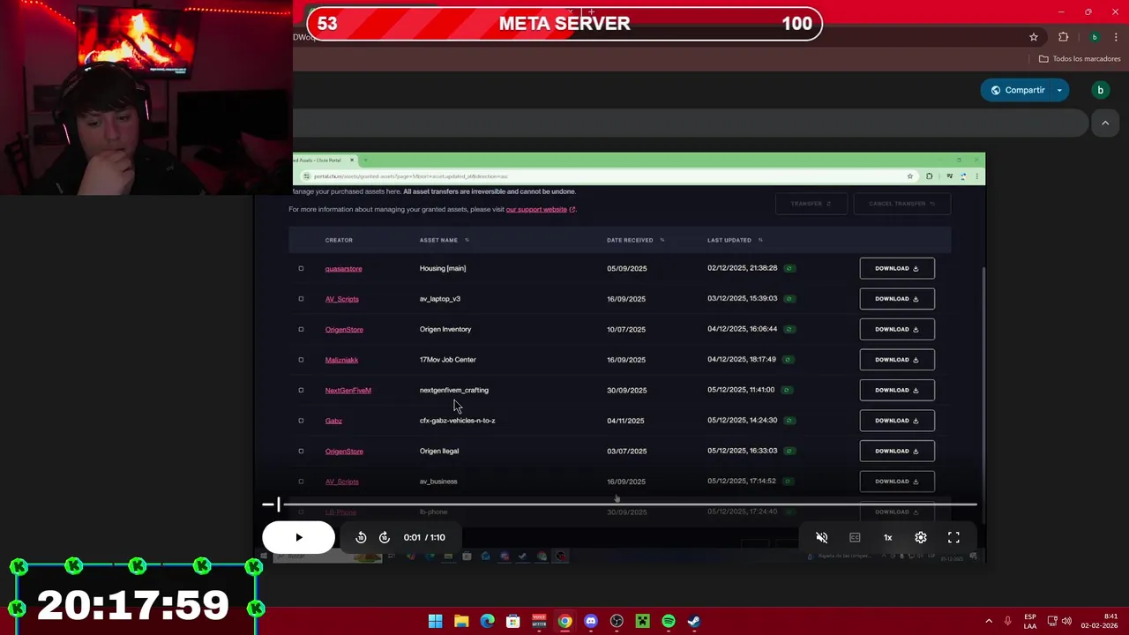This screenshot has width=1129, height=635.
Task: Check the Origen Inventory row checkbox
Action: point(301,329)
